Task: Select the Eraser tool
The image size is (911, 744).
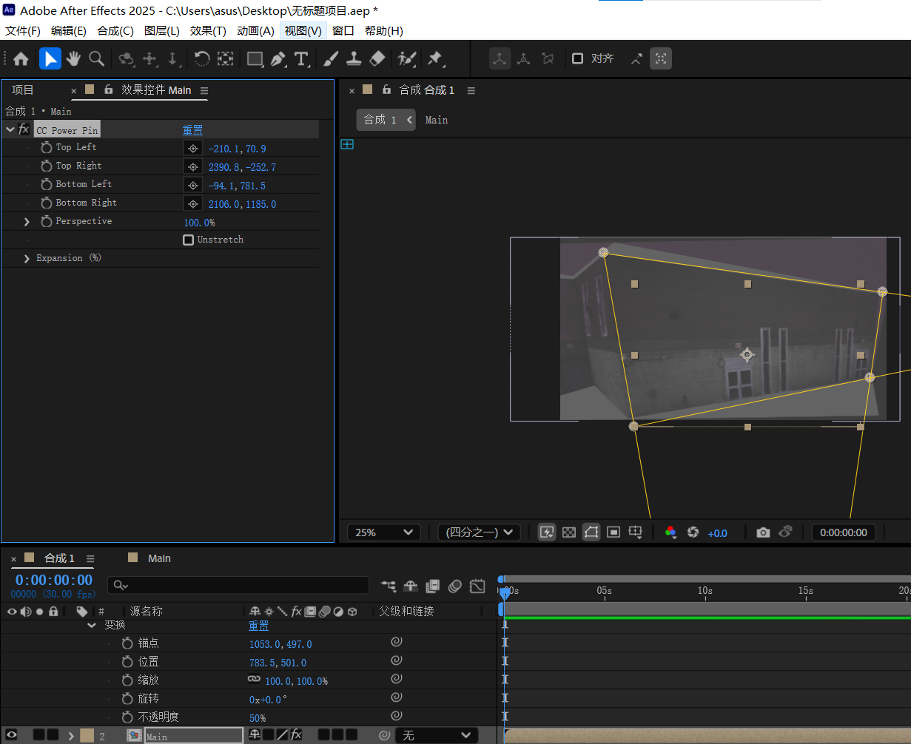Action: pyautogui.click(x=377, y=58)
